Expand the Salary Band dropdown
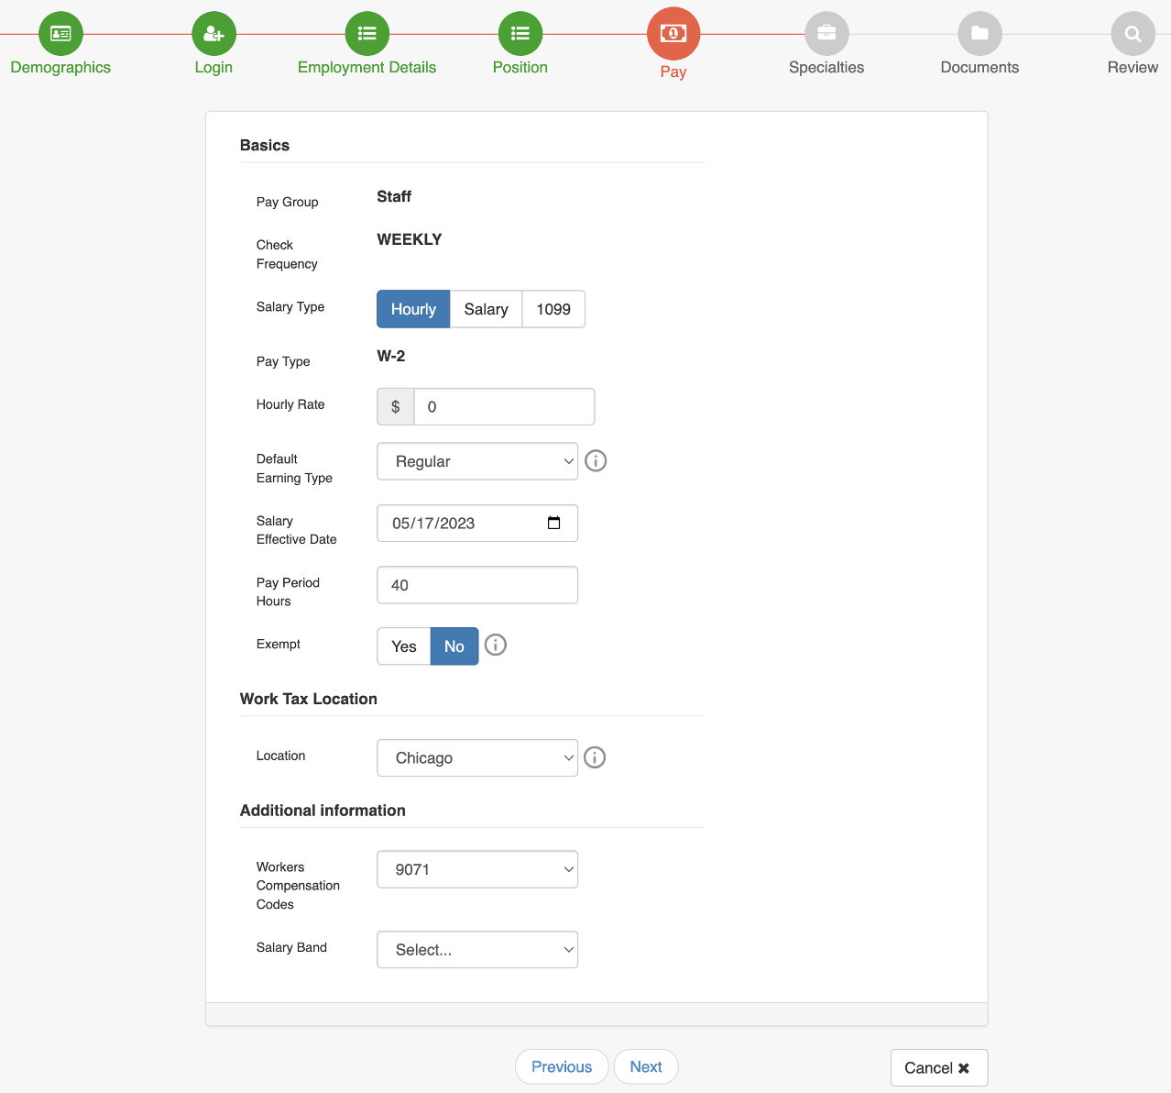Screen dimensions: 1171x1093 [476, 949]
